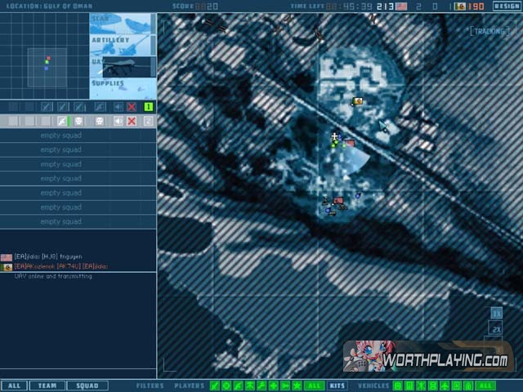This screenshot has height=392, width=523.
Task: Toggle the speaker icon in squad 2 row
Action: point(118,121)
